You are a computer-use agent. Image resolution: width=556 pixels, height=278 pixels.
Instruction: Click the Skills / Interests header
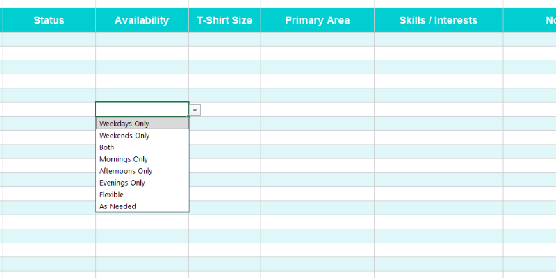pos(439,20)
